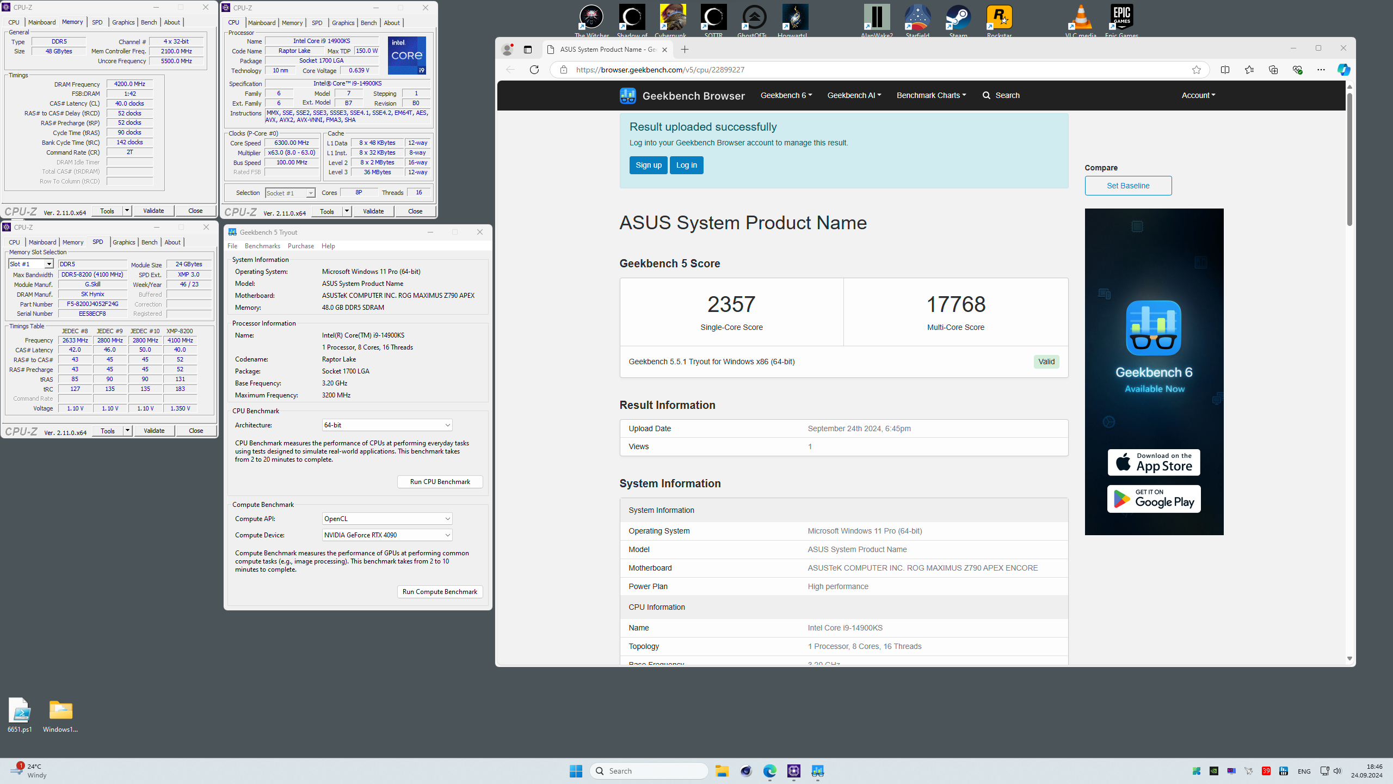The width and height of the screenshot is (1393, 784).
Task: Open The Witcher desktop shortcut
Action: click(x=591, y=21)
